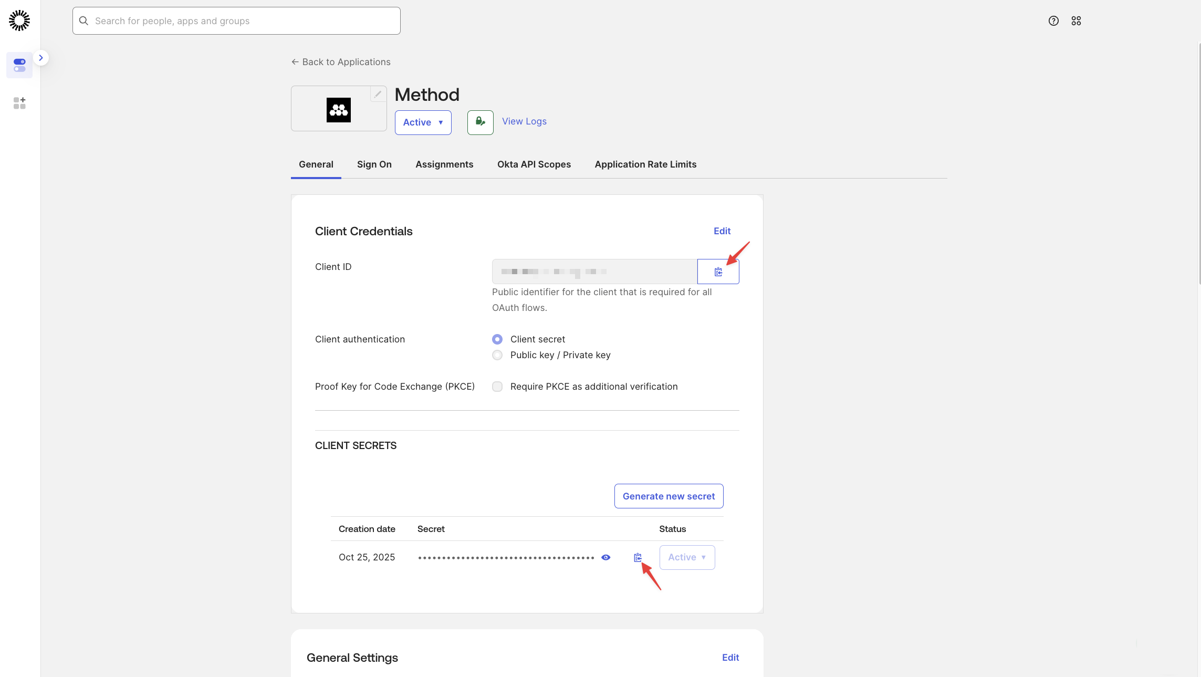Click the green provisioning key icon
This screenshot has width=1201, height=677.
click(480, 122)
